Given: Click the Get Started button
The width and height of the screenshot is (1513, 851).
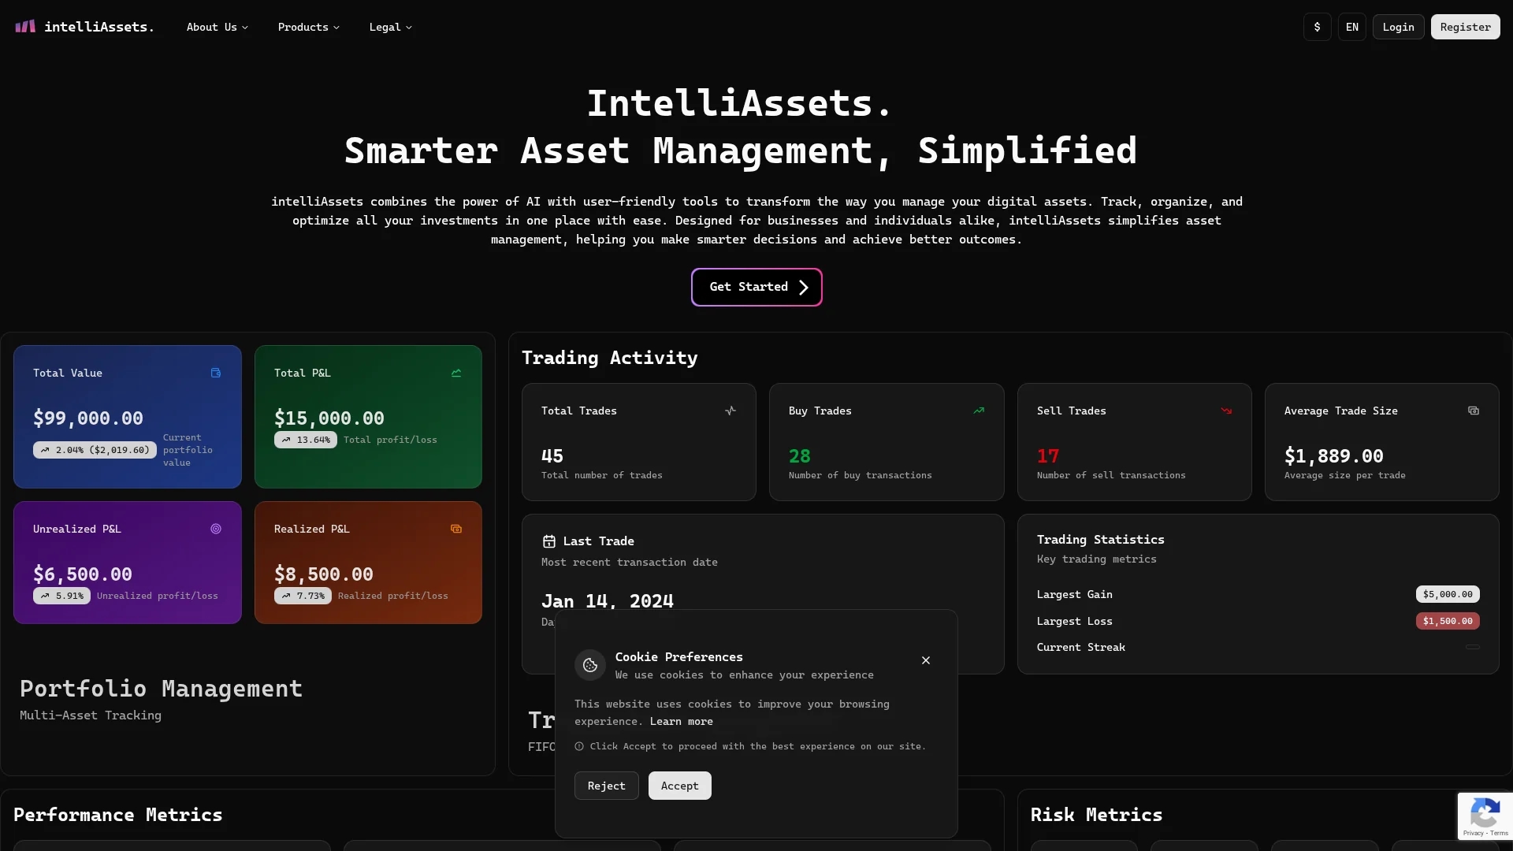Looking at the screenshot, I should click(756, 287).
